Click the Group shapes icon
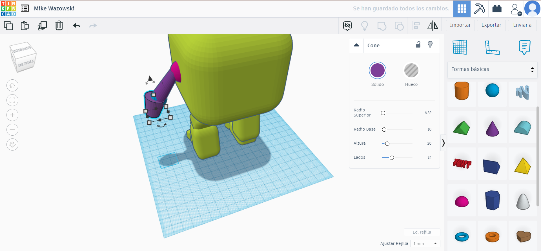This screenshot has width=541, height=251. (x=382, y=26)
